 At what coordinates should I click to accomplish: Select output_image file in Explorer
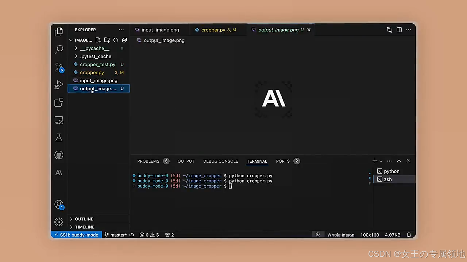tap(99, 88)
